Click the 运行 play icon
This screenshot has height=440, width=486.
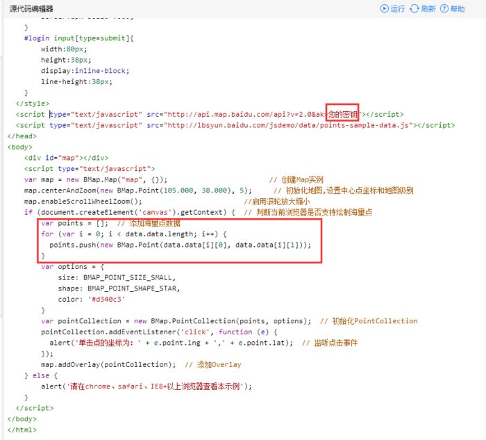tap(384, 8)
